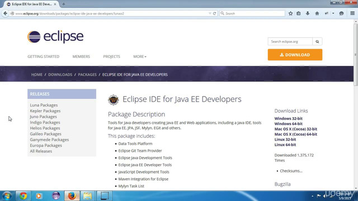Screen dimensions: 358x201
Task: Click the eclipse.org search magnifier button
Action: point(317,41)
